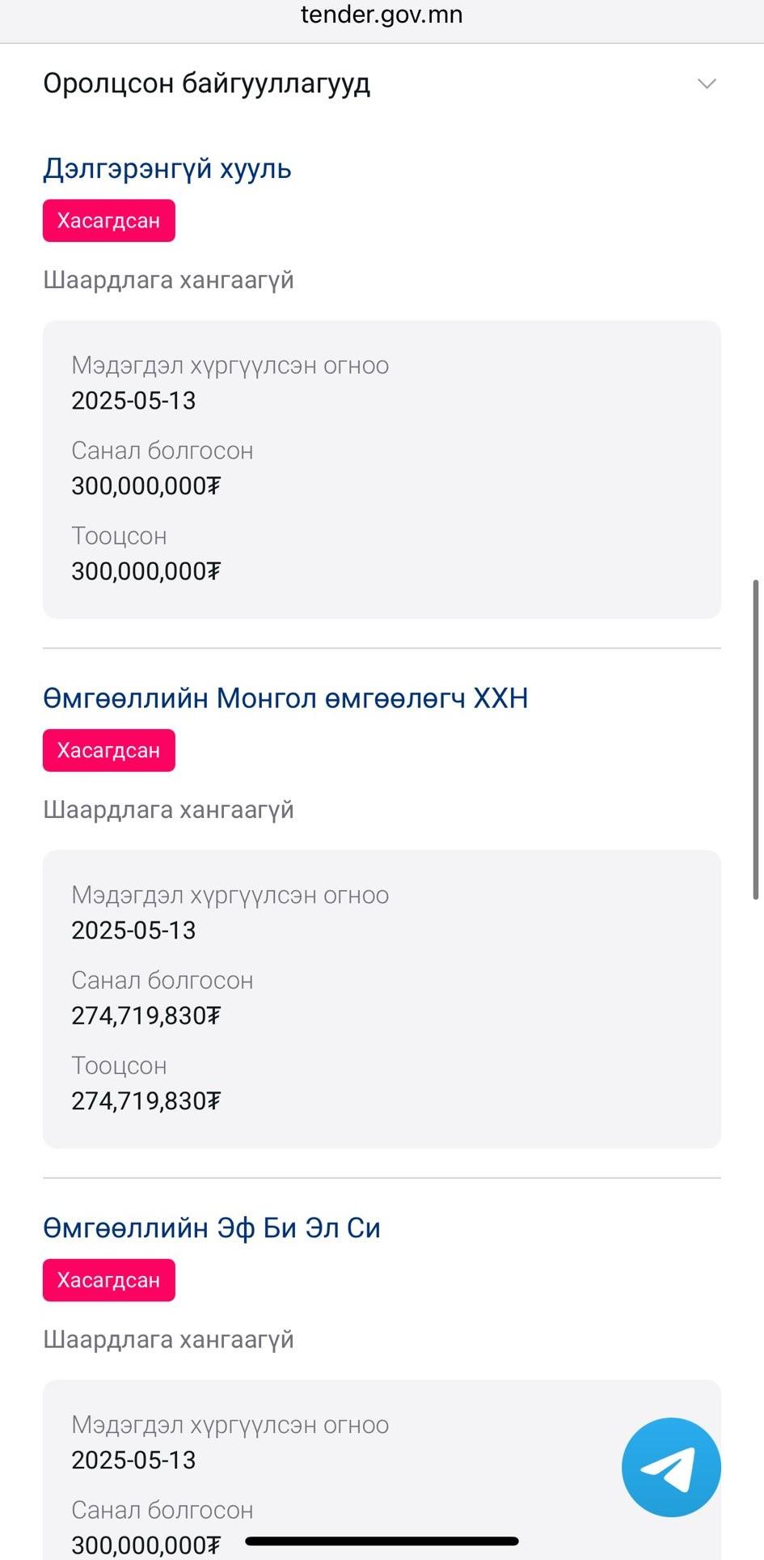This screenshot has width=764, height=1560.
Task: Click Хасагдсан badge under Эф Би Эл Си
Action: click(109, 1280)
